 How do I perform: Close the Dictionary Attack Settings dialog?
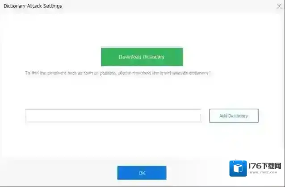point(279,6)
